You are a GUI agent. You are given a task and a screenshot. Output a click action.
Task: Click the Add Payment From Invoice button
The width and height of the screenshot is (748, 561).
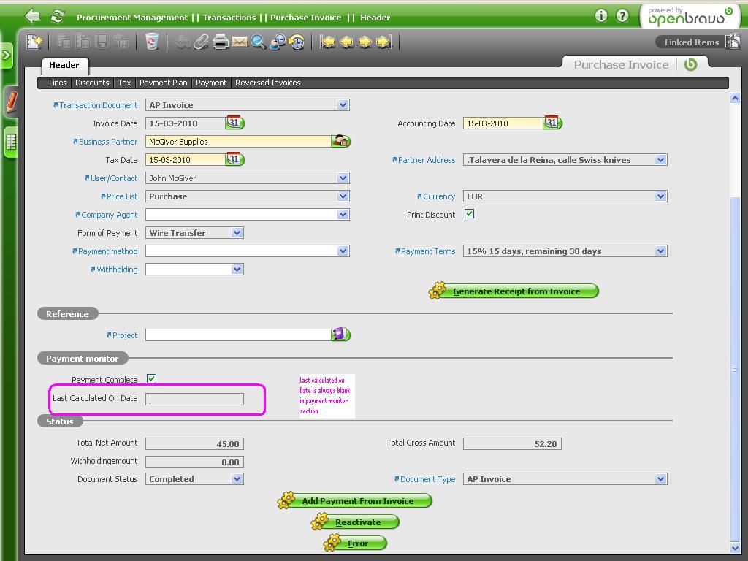(x=356, y=501)
